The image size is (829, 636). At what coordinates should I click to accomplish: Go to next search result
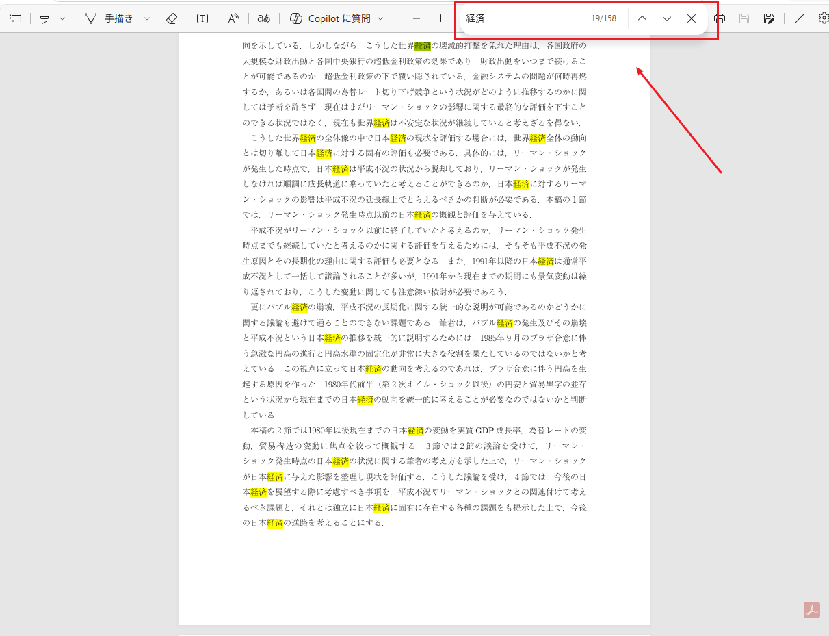point(667,18)
